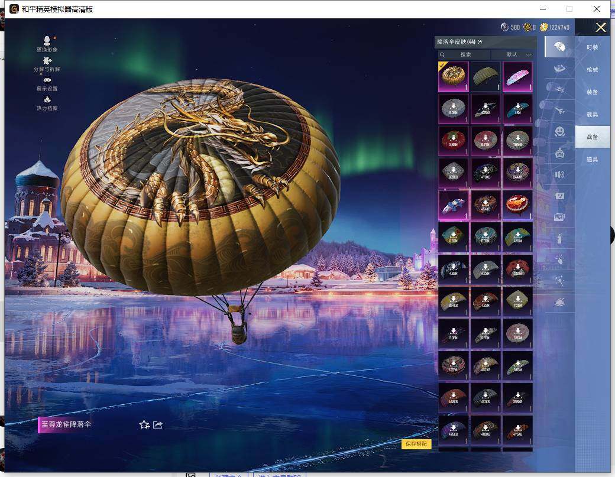The width and height of the screenshot is (615, 477).
Task: Select equipped golden dragon parachute thumbnail
Action: pyautogui.click(x=453, y=76)
